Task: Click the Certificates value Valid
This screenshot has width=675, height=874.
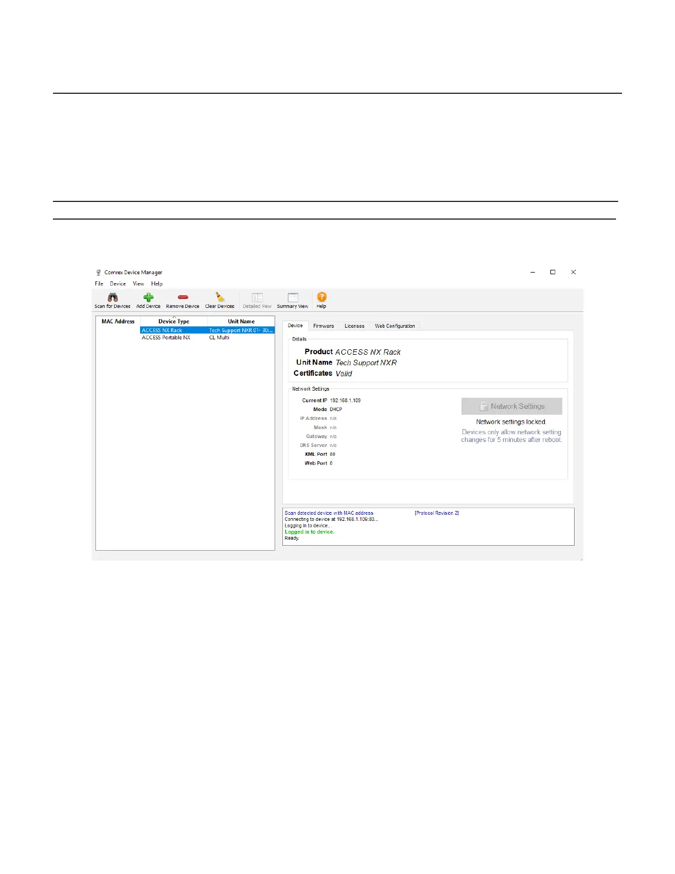Action: tap(344, 374)
